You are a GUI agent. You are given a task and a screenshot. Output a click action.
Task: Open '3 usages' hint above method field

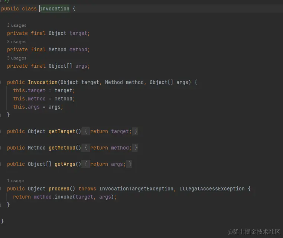click(17, 42)
